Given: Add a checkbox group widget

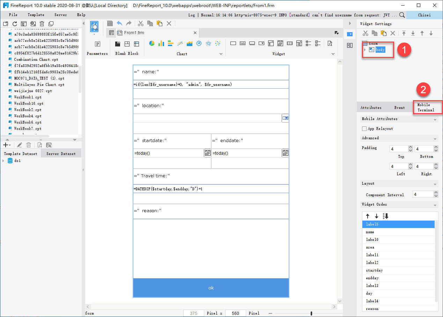Looking at the screenshot, I should point(318,43).
